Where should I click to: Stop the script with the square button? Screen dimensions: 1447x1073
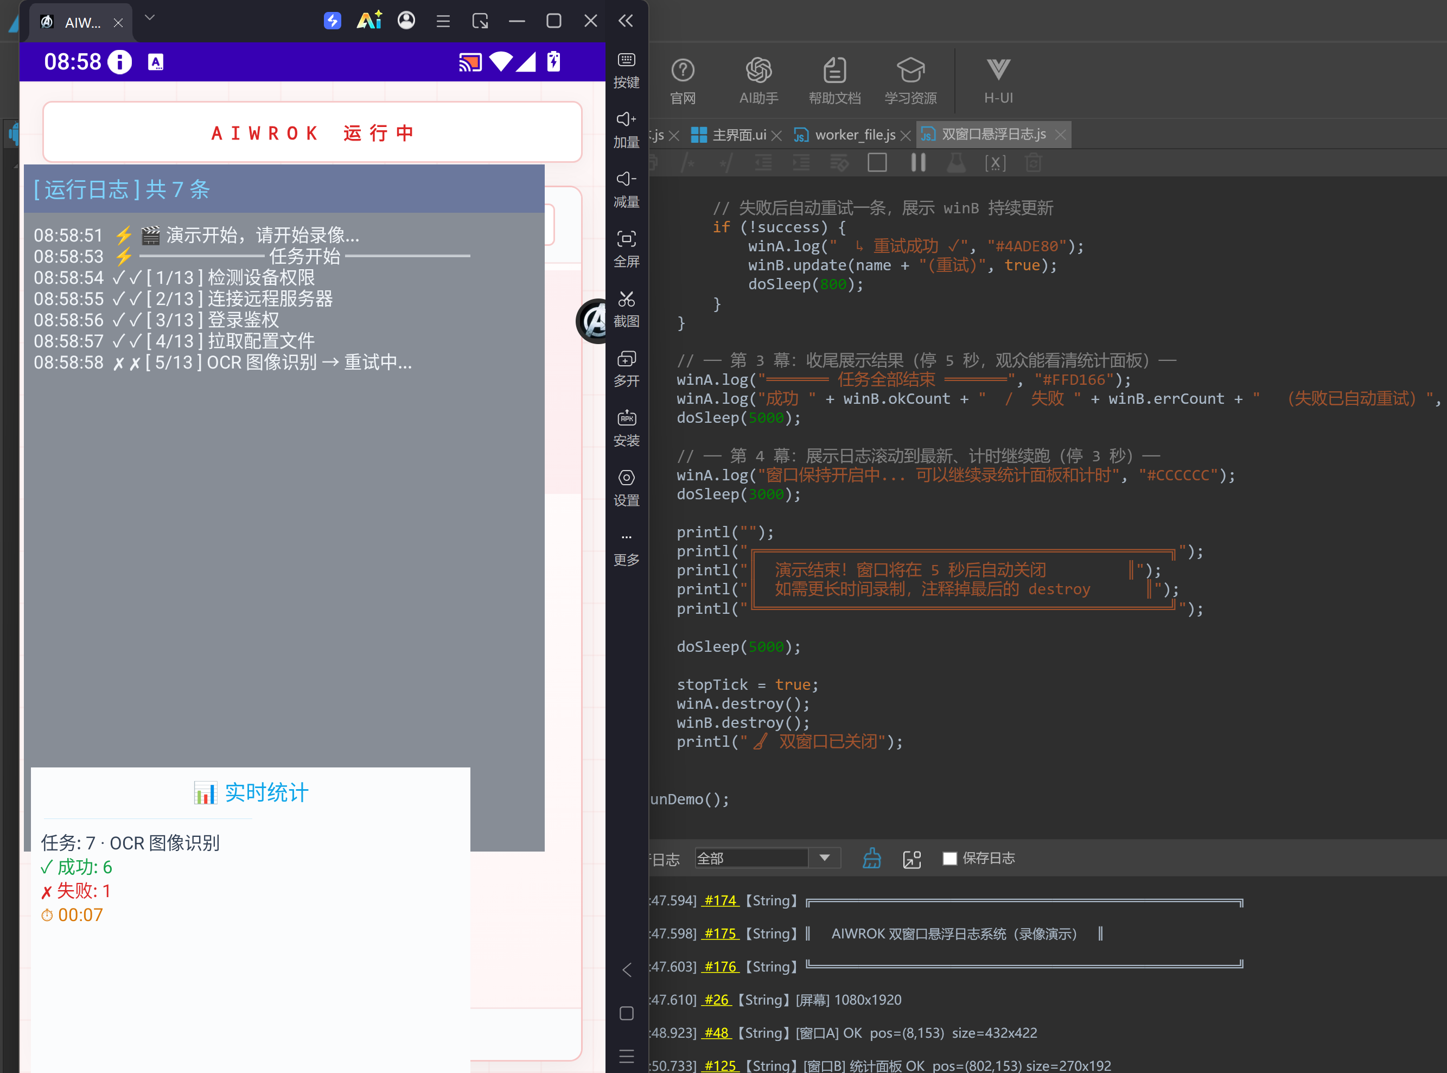877,162
